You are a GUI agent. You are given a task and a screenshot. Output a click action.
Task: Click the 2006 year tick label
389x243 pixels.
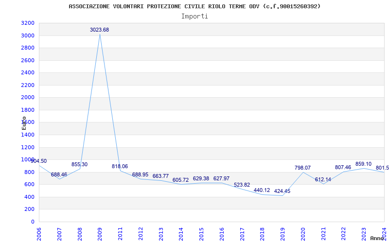(39, 233)
